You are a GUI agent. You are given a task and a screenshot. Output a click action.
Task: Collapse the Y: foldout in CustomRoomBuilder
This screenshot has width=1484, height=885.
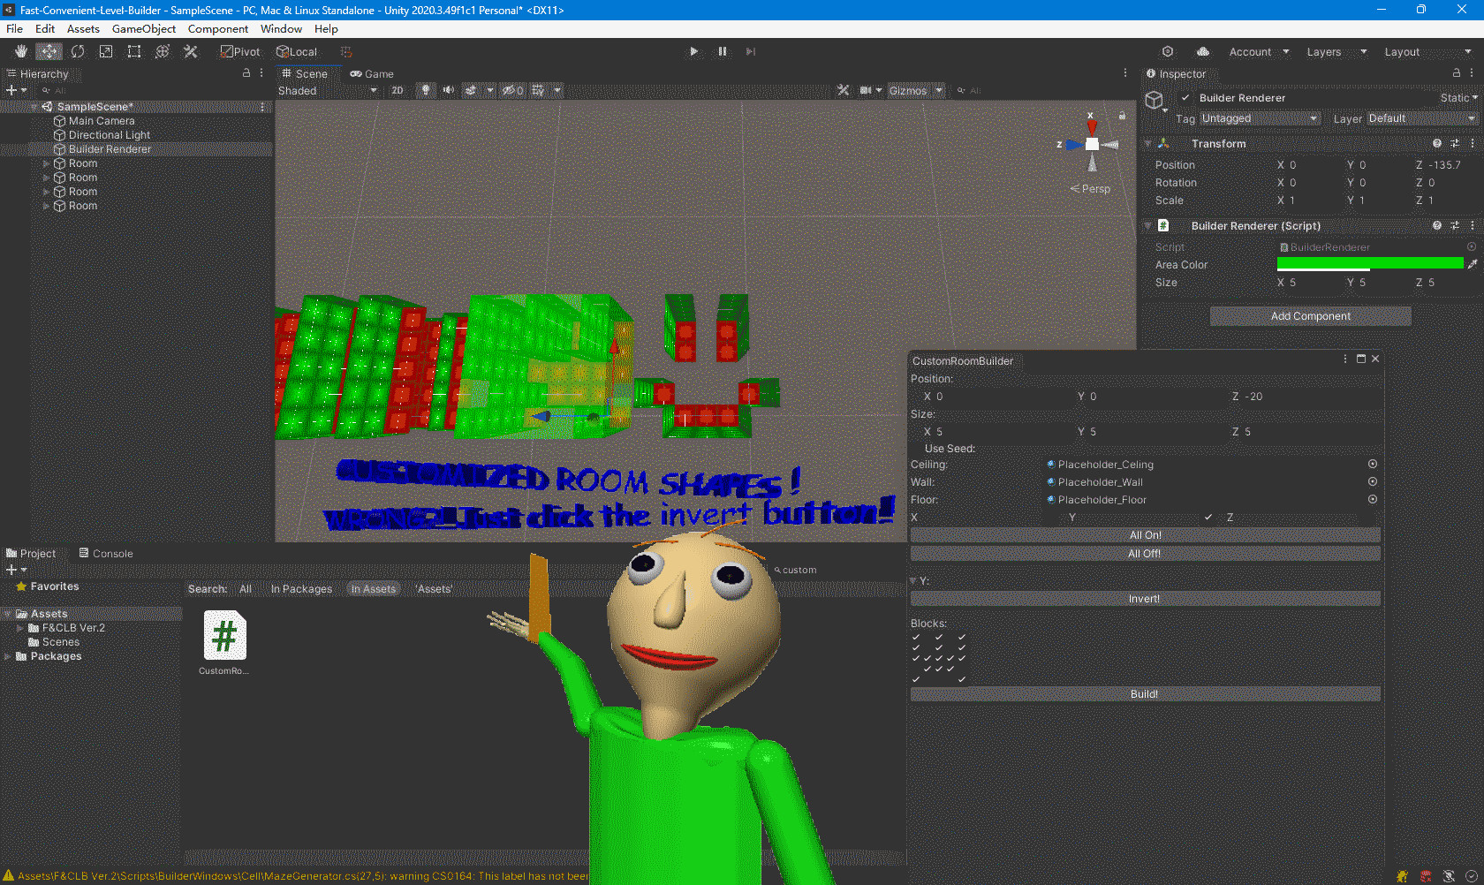click(x=913, y=580)
